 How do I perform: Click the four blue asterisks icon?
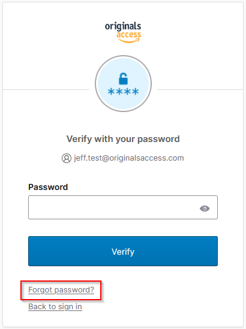(x=123, y=92)
